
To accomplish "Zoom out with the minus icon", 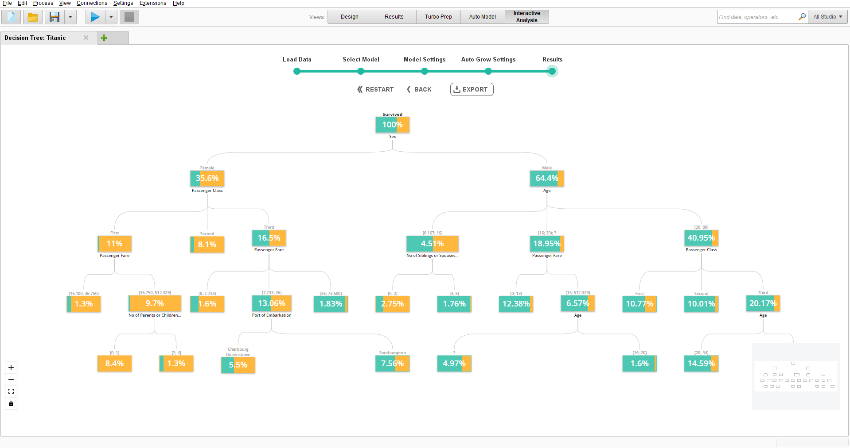I will click(11, 379).
